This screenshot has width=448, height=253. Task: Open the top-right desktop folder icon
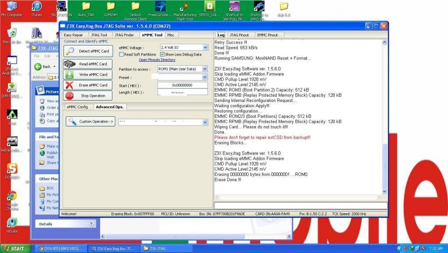pyautogui.click(x=283, y=9)
